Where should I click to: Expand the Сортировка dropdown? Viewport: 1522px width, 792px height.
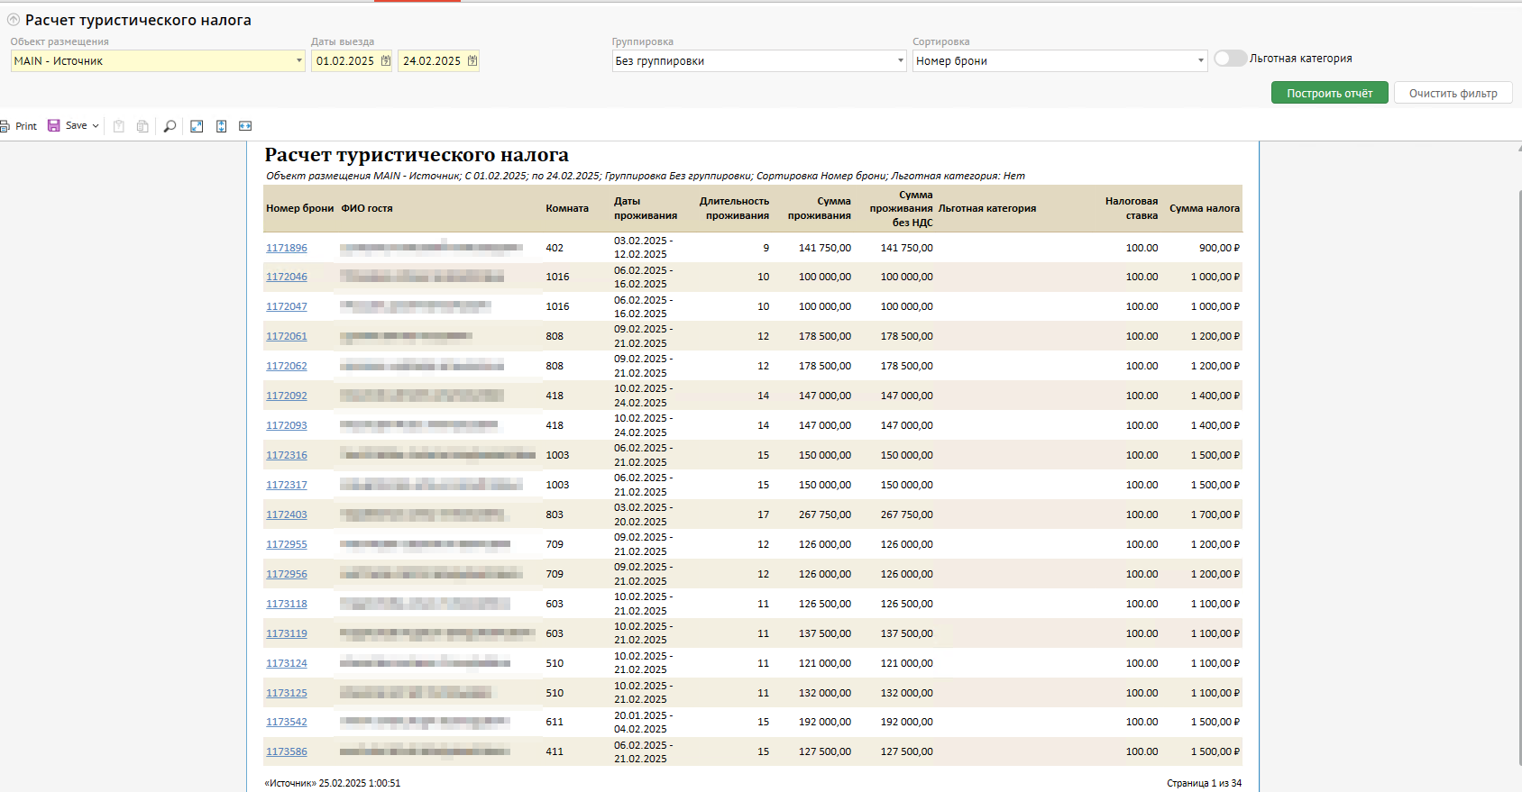[x=1200, y=61]
